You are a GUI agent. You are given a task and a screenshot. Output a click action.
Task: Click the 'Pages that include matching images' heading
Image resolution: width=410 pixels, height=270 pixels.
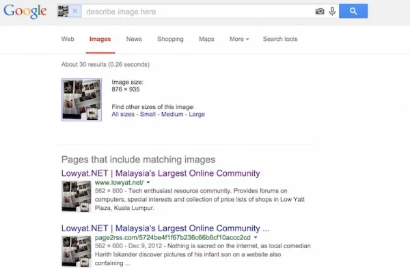click(x=138, y=160)
